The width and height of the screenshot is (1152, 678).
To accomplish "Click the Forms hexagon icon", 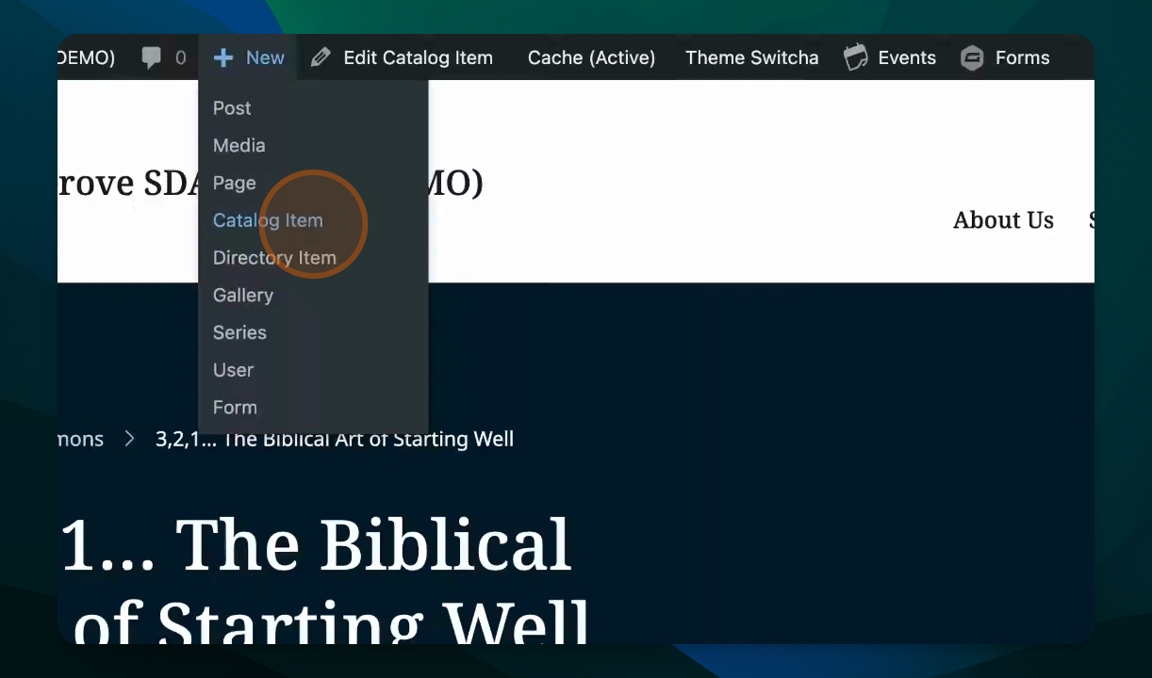I will pyautogui.click(x=972, y=57).
